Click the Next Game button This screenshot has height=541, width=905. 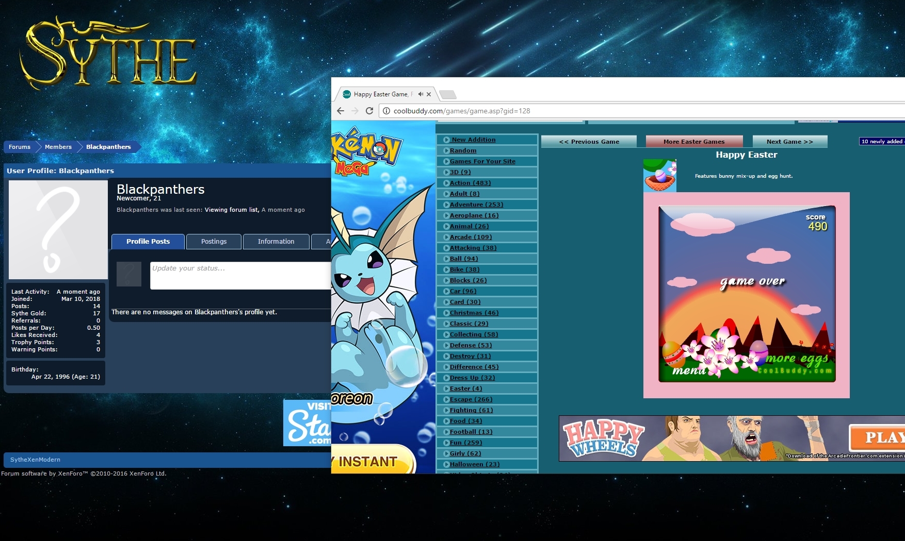pos(789,142)
